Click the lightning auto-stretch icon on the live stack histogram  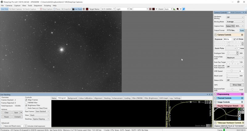207,102
